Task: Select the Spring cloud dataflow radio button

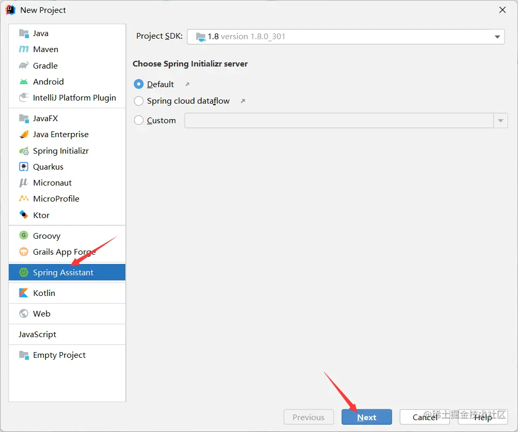Action: pos(139,101)
